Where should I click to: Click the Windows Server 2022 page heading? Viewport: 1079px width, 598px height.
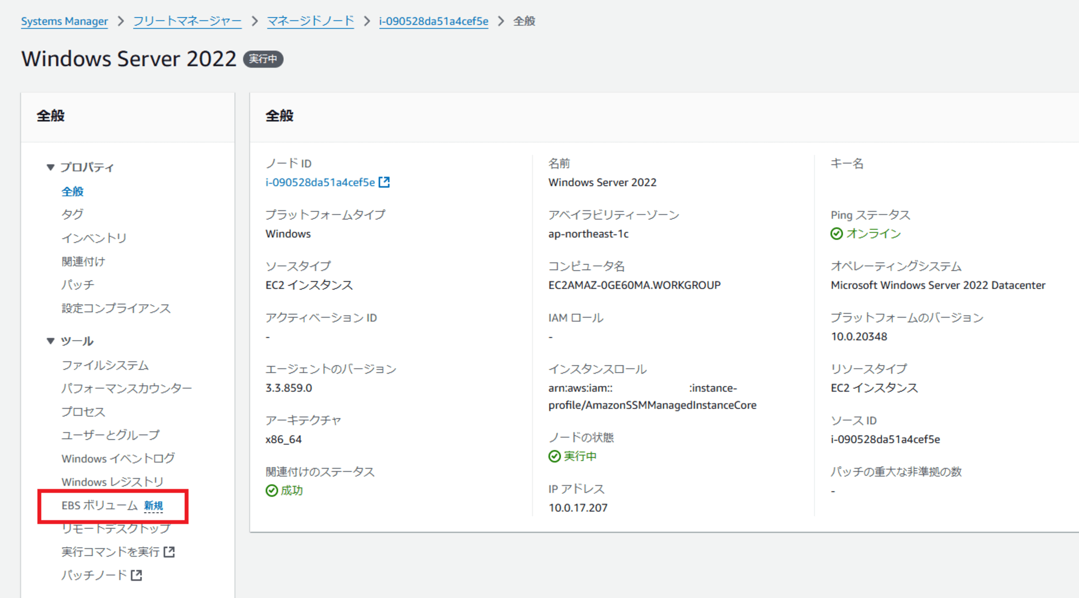tap(129, 59)
